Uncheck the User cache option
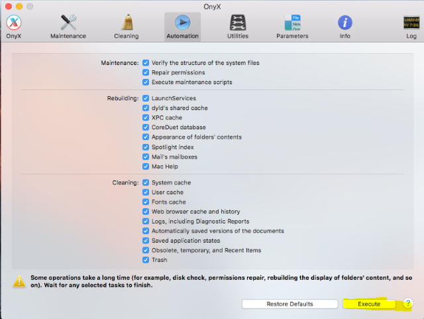This screenshot has width=424, height=319. (x=146, y=192)
